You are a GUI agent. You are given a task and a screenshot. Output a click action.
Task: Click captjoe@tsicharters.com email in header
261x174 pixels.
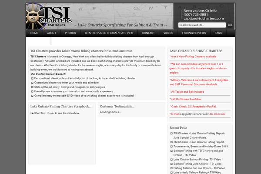(x=204, y=18)
